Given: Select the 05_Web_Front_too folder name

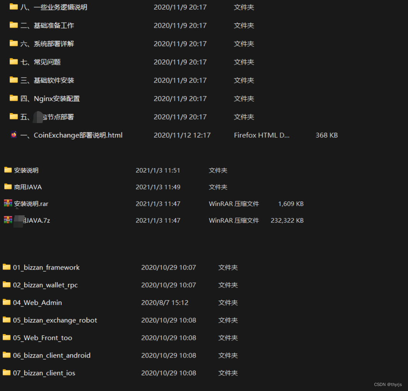Looking at the screenshot, I should coord(42,338).
